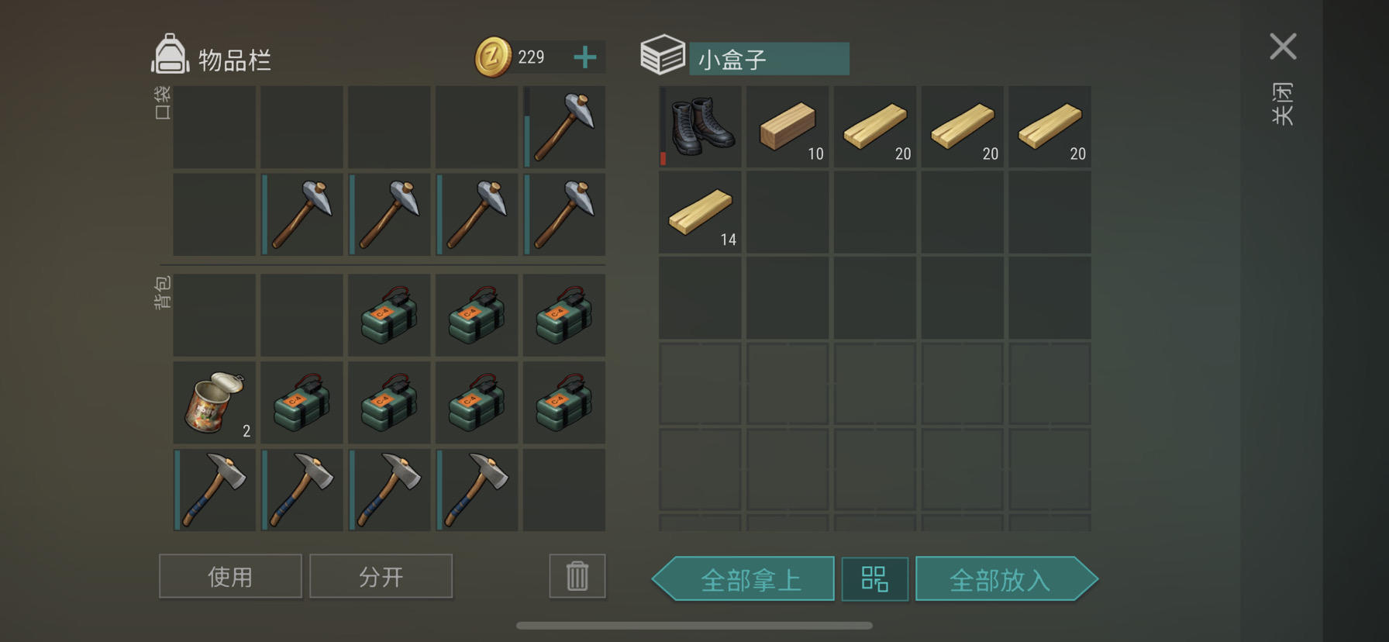The width and height of the screenshot is (1389, 642).
Task: Click the plus icon to add coins
Action: point(585,57)
